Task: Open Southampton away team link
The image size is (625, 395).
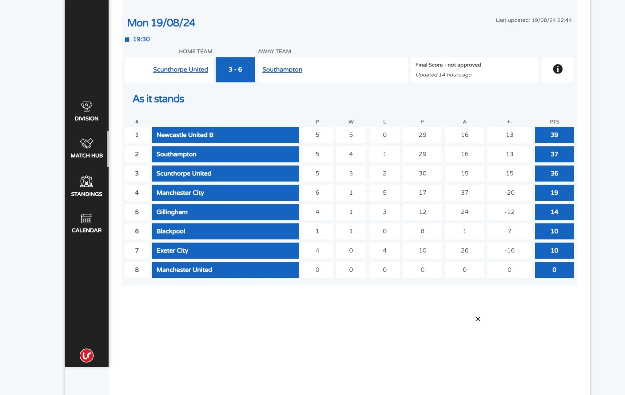Action: click(282, 69)
